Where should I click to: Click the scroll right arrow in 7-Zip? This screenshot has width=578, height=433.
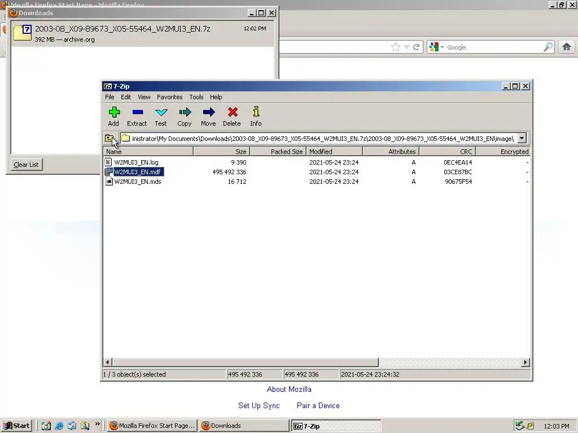tap(526, 363)
